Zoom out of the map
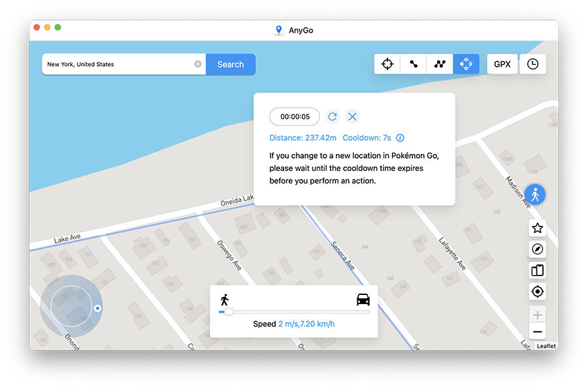588x389 pixels. [x=537, y=332]
